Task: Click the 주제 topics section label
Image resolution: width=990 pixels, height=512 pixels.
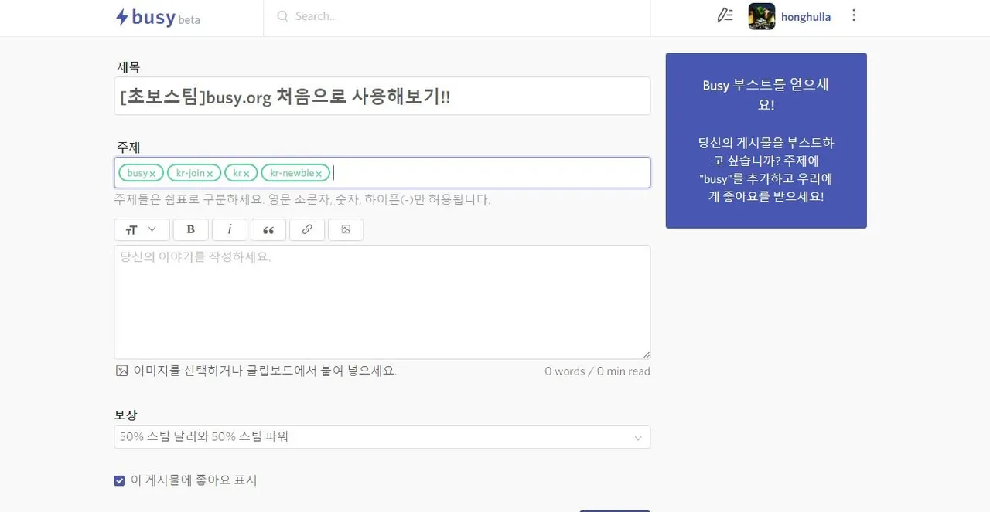Action: coord(128,147)
